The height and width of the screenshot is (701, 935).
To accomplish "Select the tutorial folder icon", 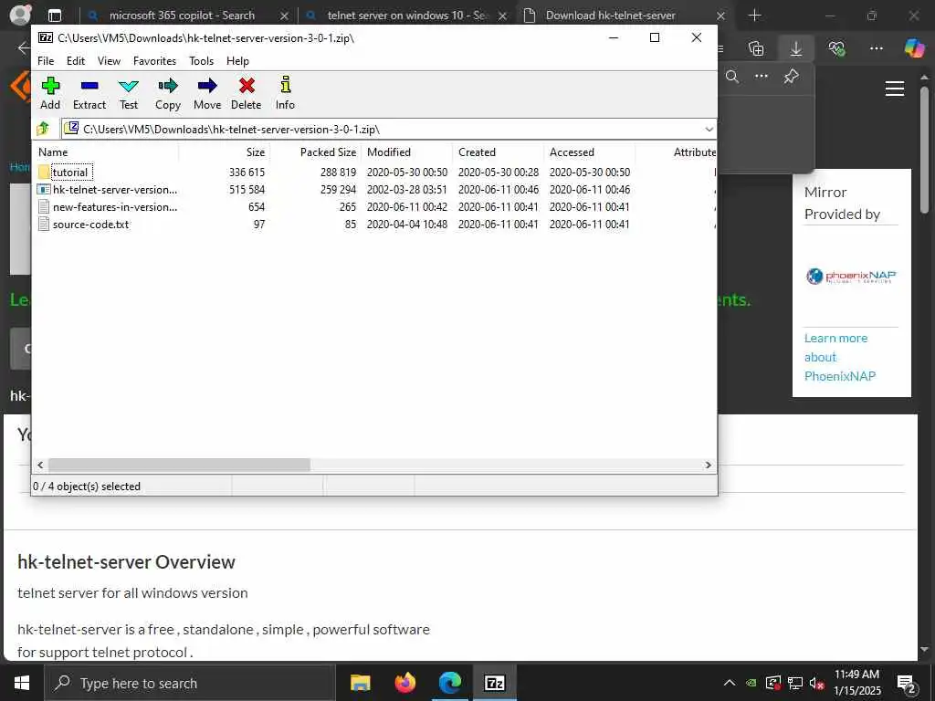I will [x=44, y=173].
